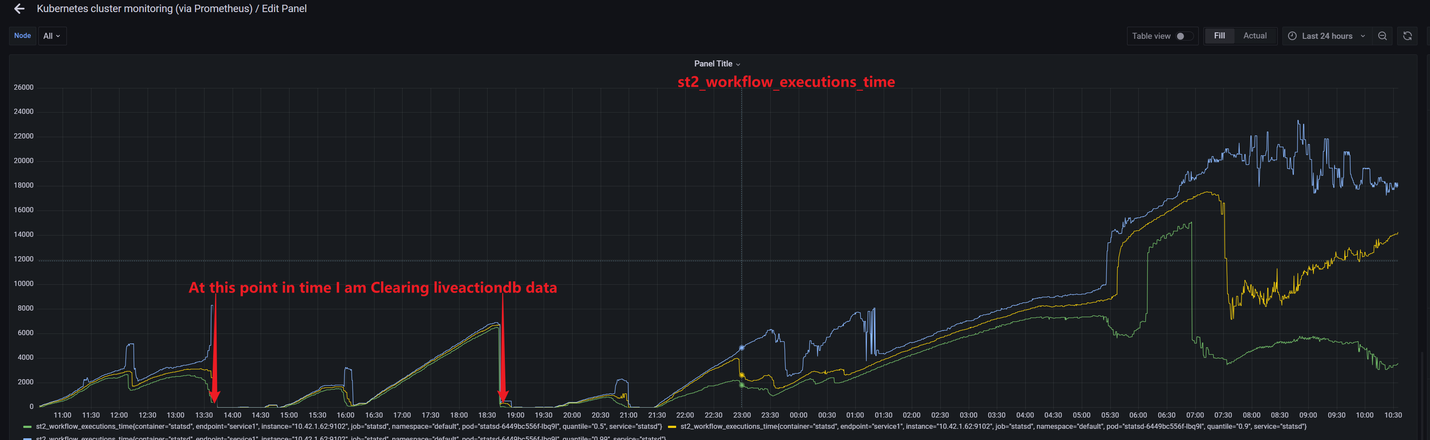Switch the panel to Actual mode
1430x440 pixels.
tap(1255, 35)
